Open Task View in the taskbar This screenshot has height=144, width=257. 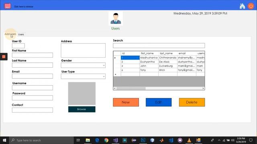point(78,140)
